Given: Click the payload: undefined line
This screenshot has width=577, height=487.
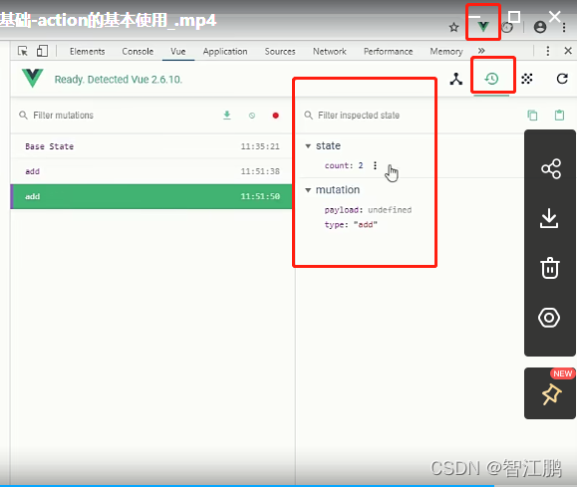Looking at the screenshot, I should point(368,210).
